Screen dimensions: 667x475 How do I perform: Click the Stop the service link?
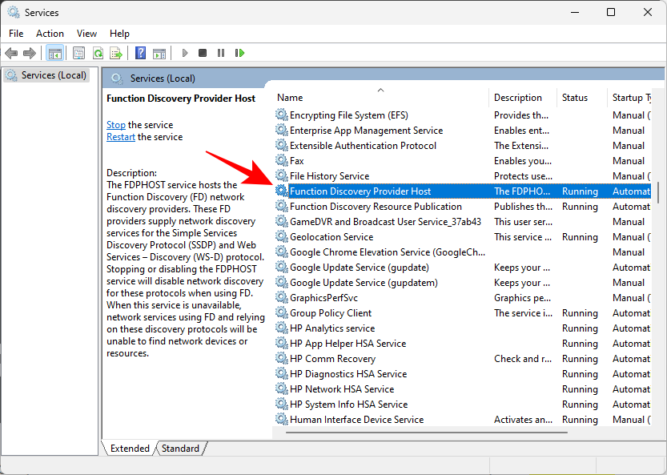[115, 125]
